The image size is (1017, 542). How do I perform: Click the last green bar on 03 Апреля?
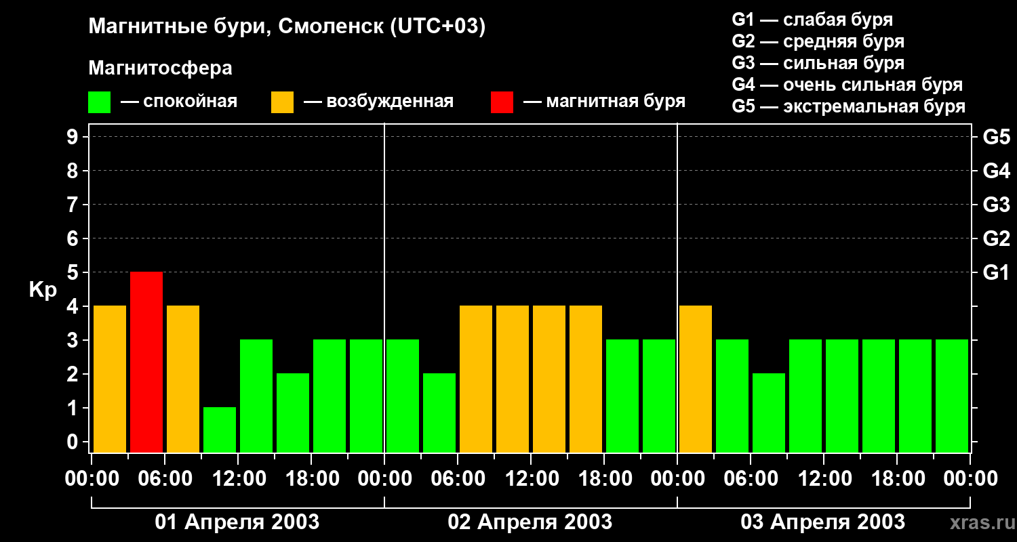[x=952, y=396]
